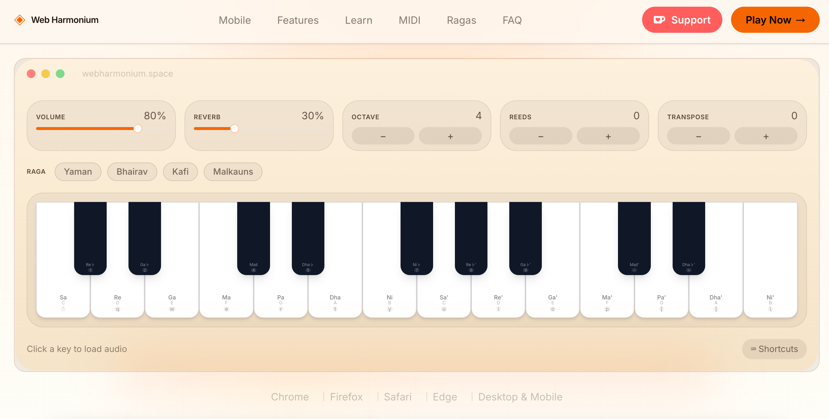This screenshot has height=419, width=829.
Task: Decrease octave with minus button
Action: pyautogui.click(x=383, y=136)
